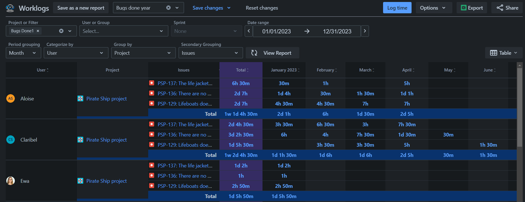Click Reset changes
This screenshot has width=525, height=202.
point(262,8)
